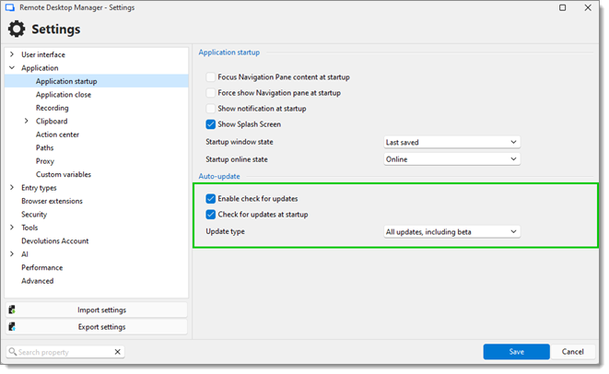Open the Startup window state dropdown
This screenshot has height=374, width=609.
coord(451,142)
